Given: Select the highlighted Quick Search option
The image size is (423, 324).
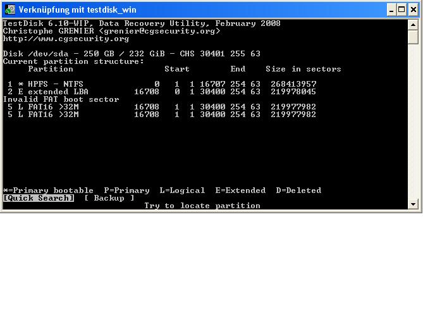Looking at the screenshot, I should (39, 198).
